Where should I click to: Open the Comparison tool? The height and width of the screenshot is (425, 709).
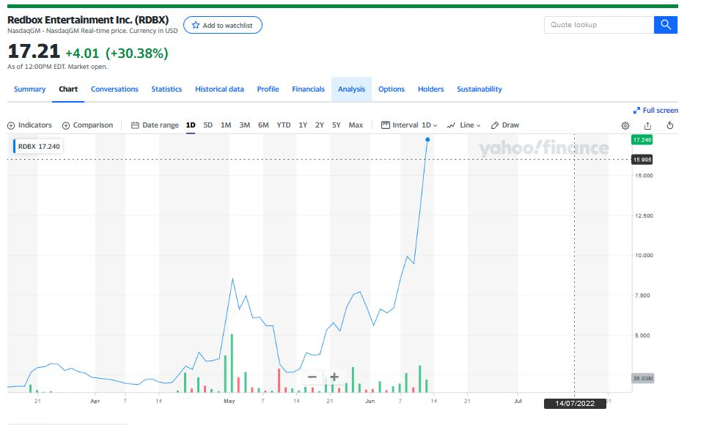tap(88, 125)
